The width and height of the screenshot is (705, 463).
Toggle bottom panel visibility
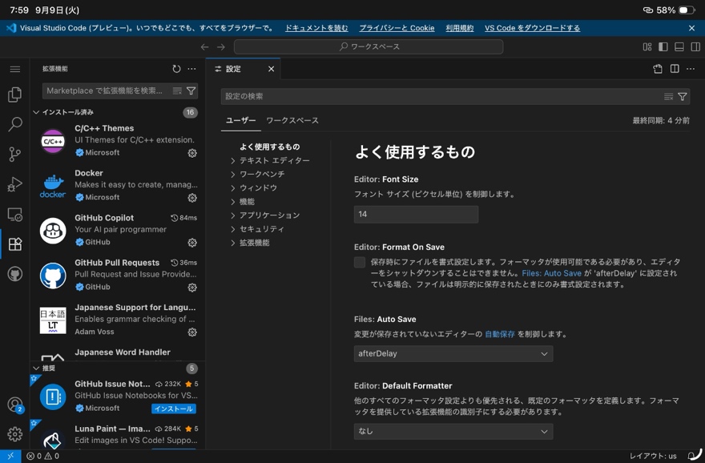coord(679,46)
